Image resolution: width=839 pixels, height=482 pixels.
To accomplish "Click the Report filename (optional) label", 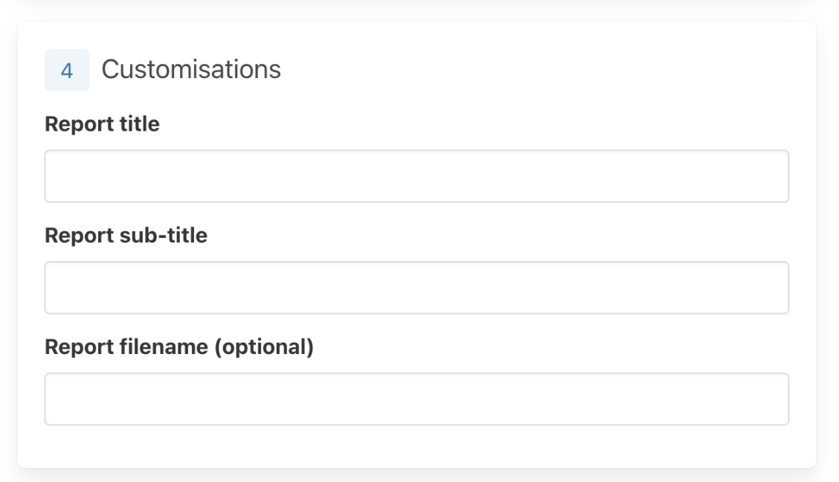I will [179, 347].
